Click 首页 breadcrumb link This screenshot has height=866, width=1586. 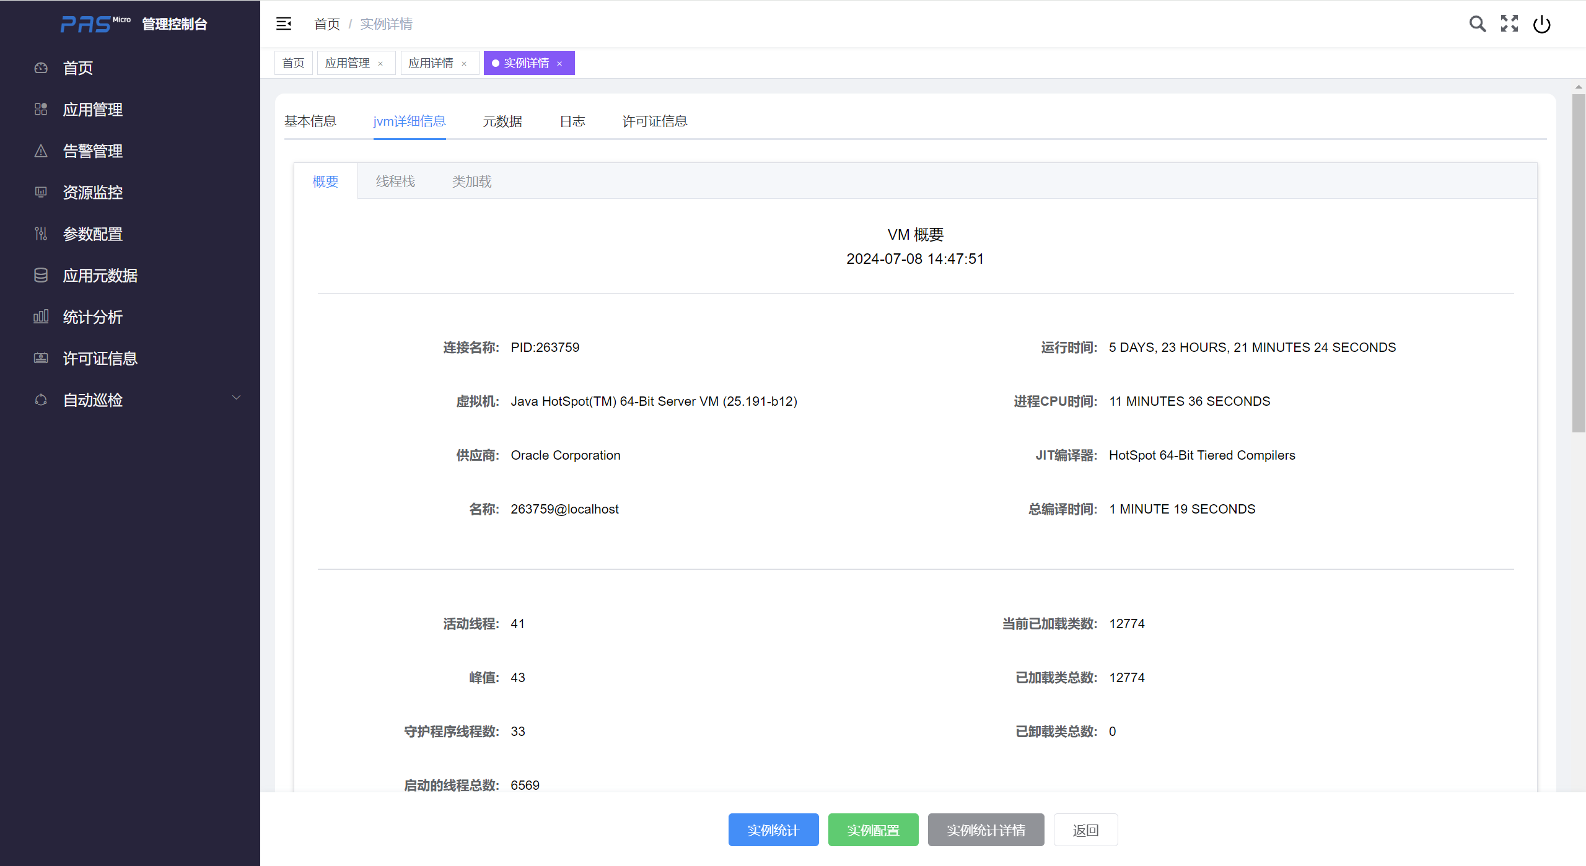click(327, 24)
